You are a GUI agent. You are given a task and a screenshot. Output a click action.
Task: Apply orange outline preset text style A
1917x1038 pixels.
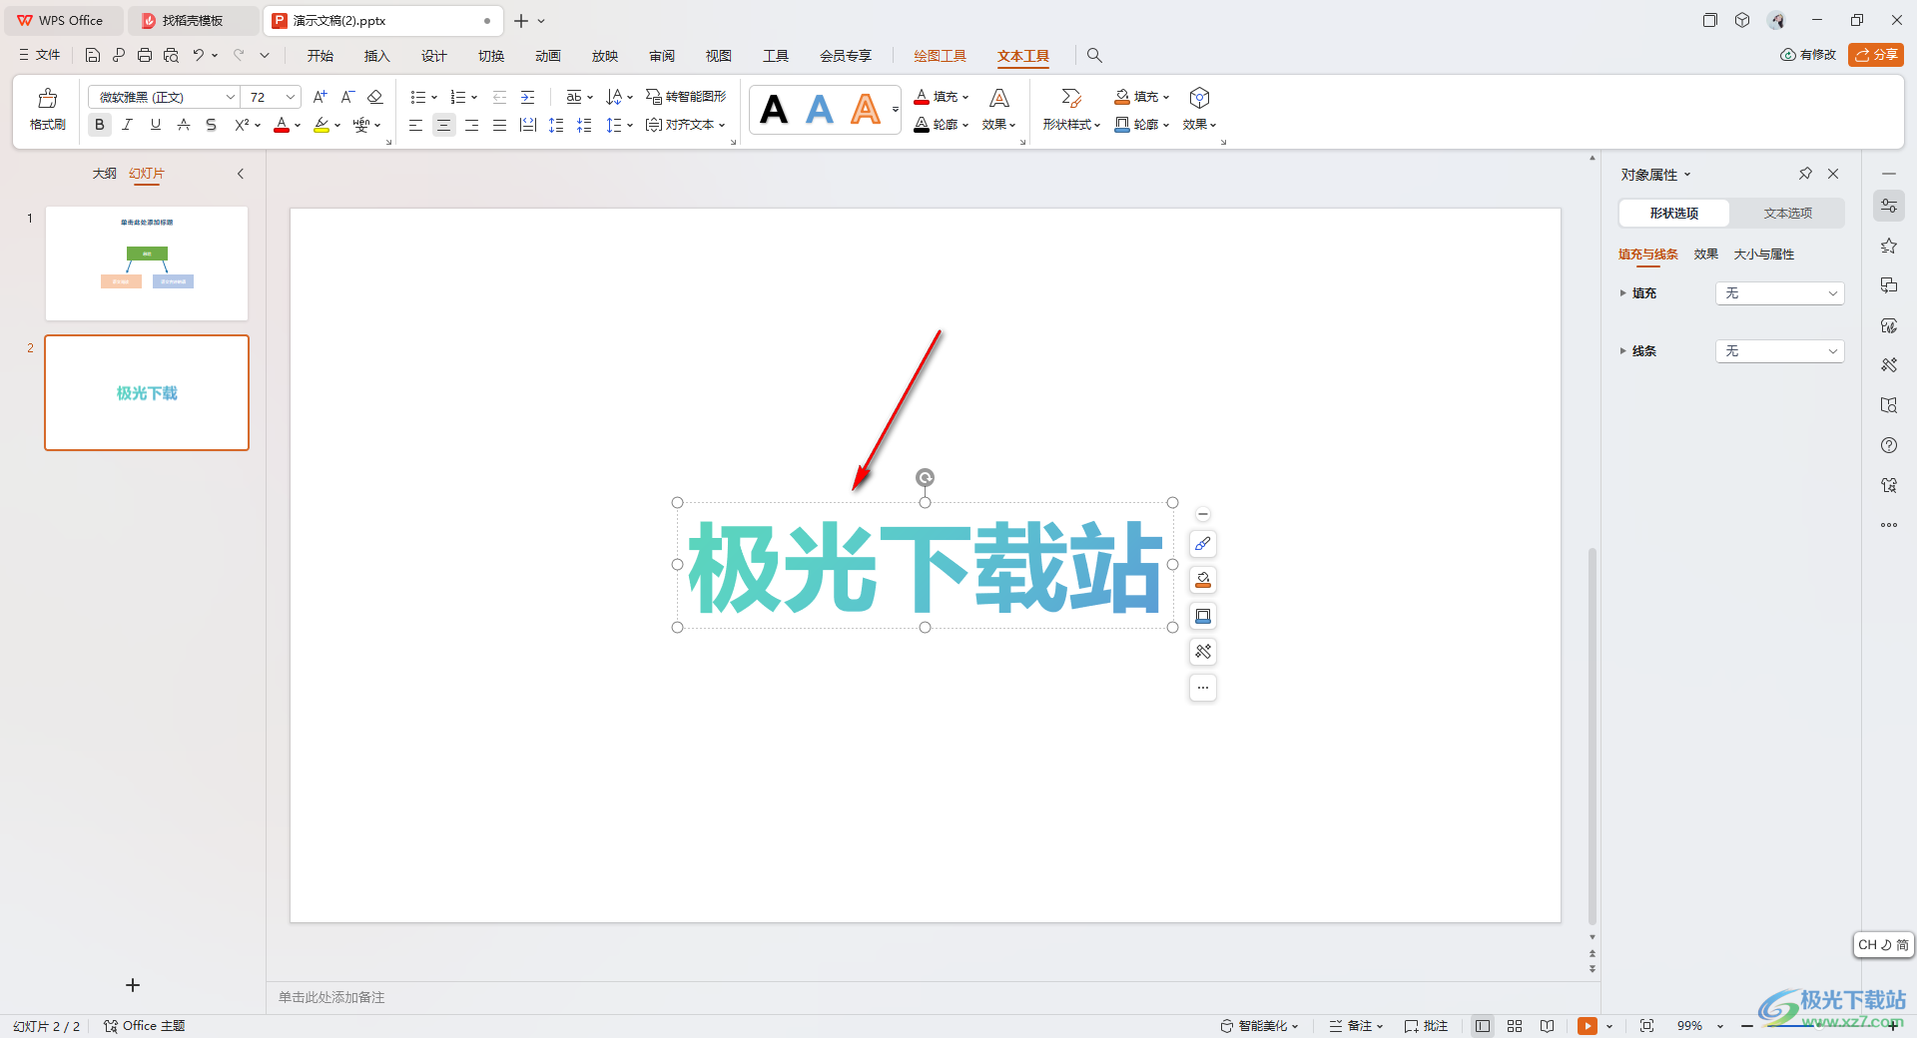[866, 109]
